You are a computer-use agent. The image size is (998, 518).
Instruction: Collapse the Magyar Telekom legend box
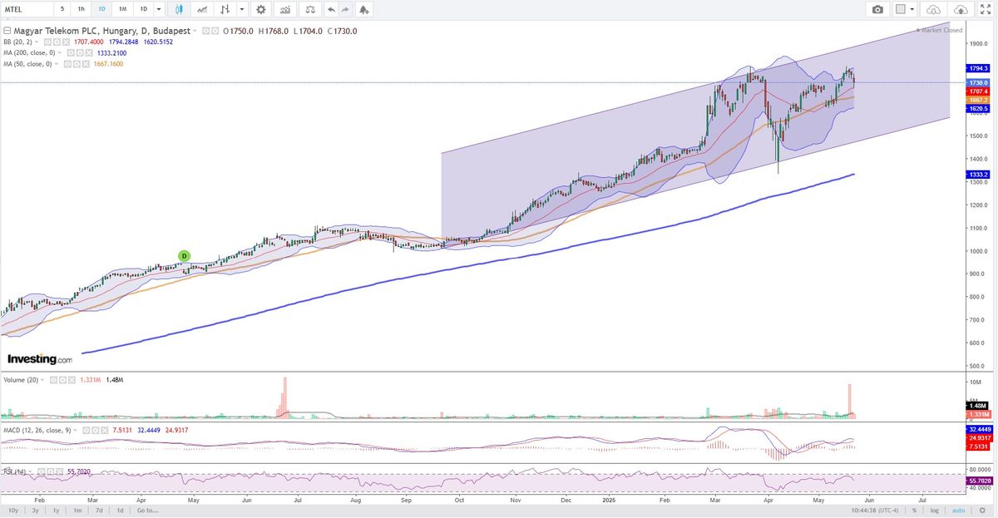(x=7, y=31)
